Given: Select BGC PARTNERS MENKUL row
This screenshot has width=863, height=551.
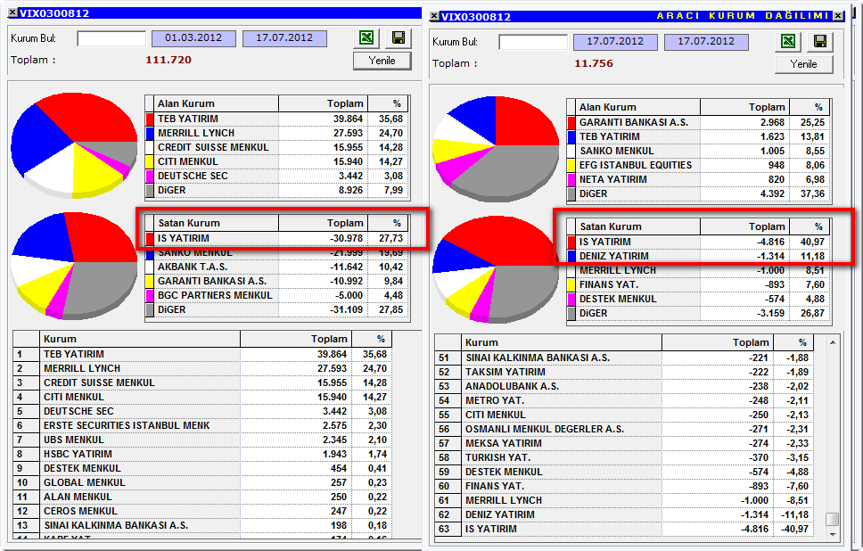Looking at the screenshot, I should 277,296.
